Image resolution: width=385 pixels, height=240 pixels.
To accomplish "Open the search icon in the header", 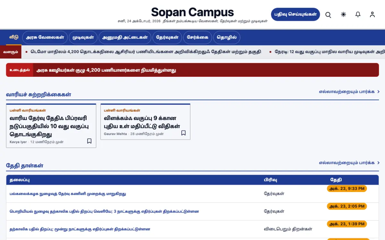I will [328, 15].
